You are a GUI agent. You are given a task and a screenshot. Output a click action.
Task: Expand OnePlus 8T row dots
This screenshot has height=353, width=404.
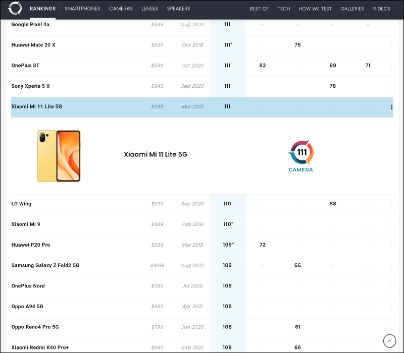tap(391, 66)
